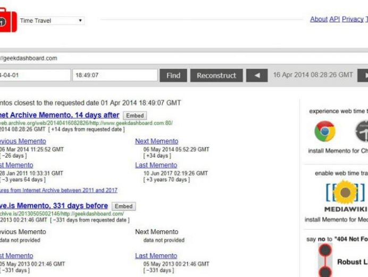368x277 pixels.
Task: Open captures from Internet Archive 2011-2017 link
Action: coord(58,190)
